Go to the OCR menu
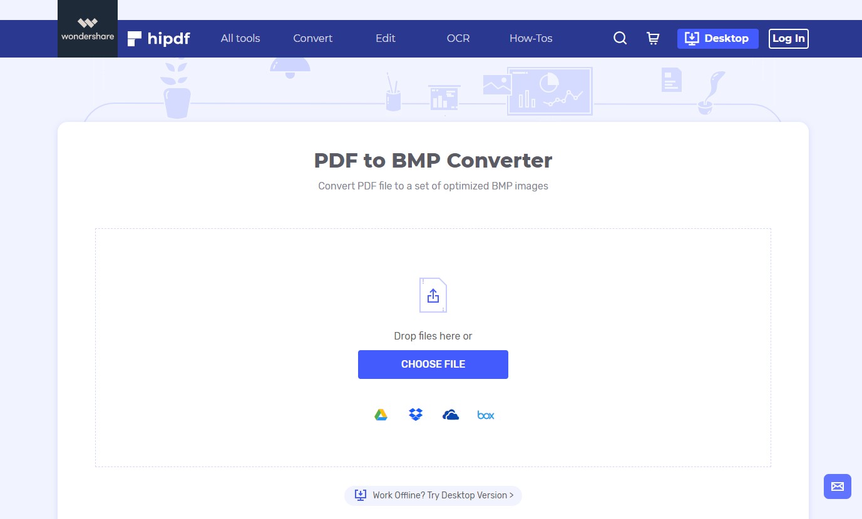This screenshot has width=862, height=519. [458, 39]
